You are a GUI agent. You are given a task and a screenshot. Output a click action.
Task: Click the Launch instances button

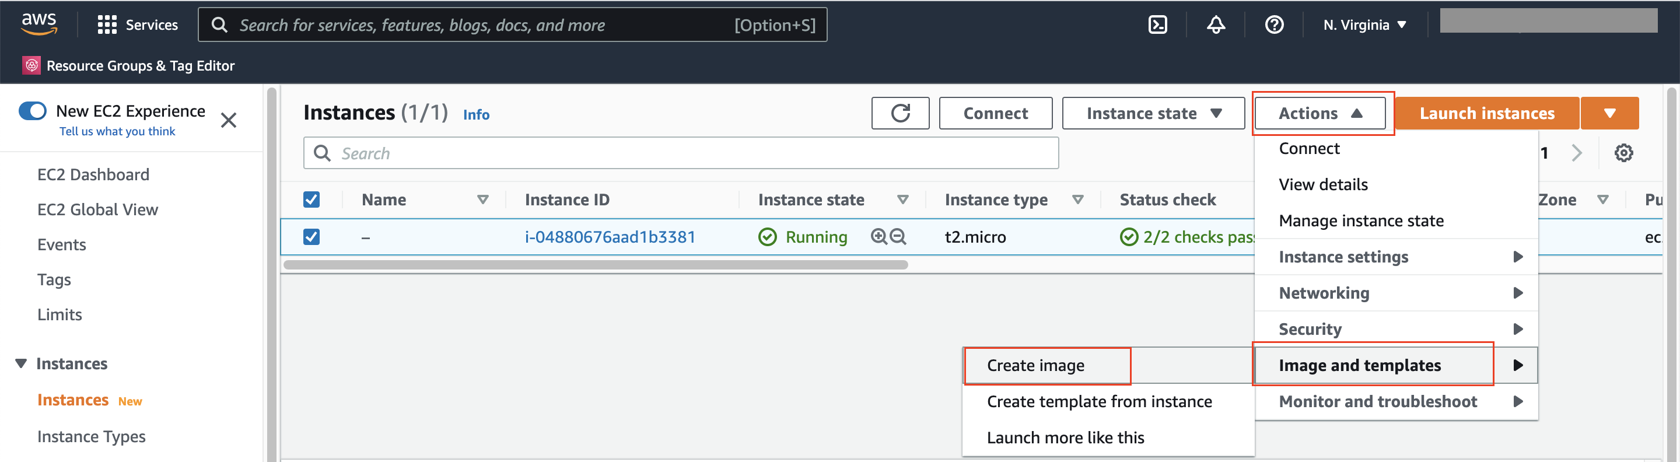[x=1487, y=113]
